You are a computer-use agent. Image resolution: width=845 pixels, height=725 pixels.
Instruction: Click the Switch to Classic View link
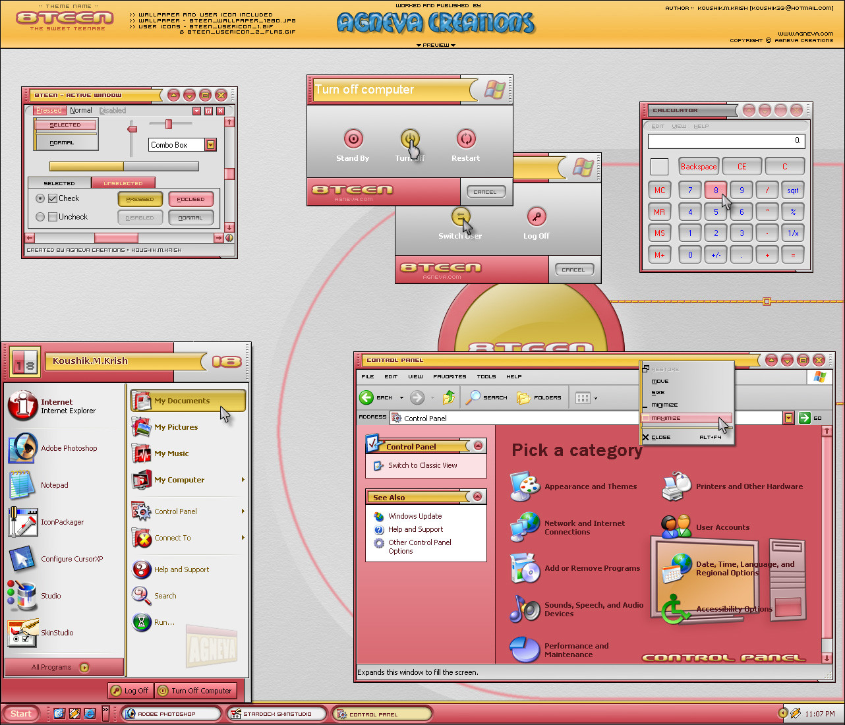[x=422, y=465]
